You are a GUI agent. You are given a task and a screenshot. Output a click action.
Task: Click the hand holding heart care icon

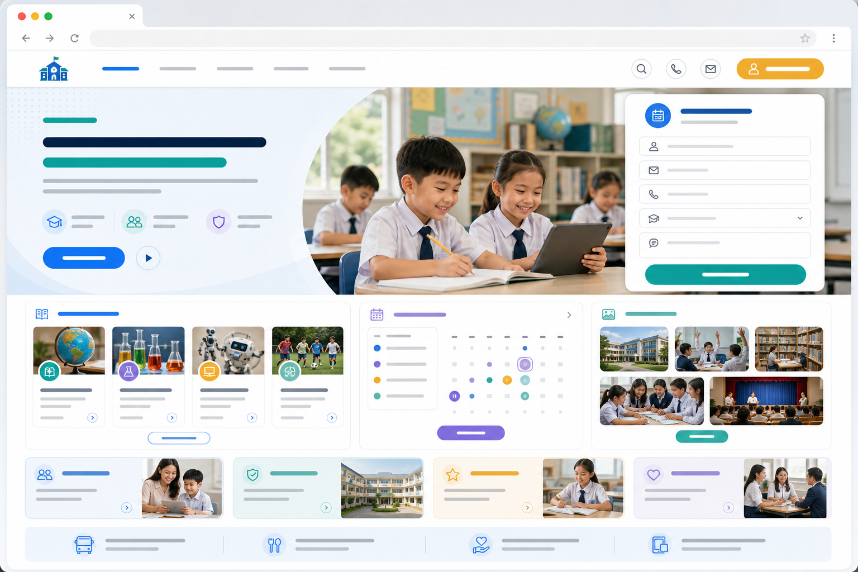pyautogui.click(x=480, y=545)
